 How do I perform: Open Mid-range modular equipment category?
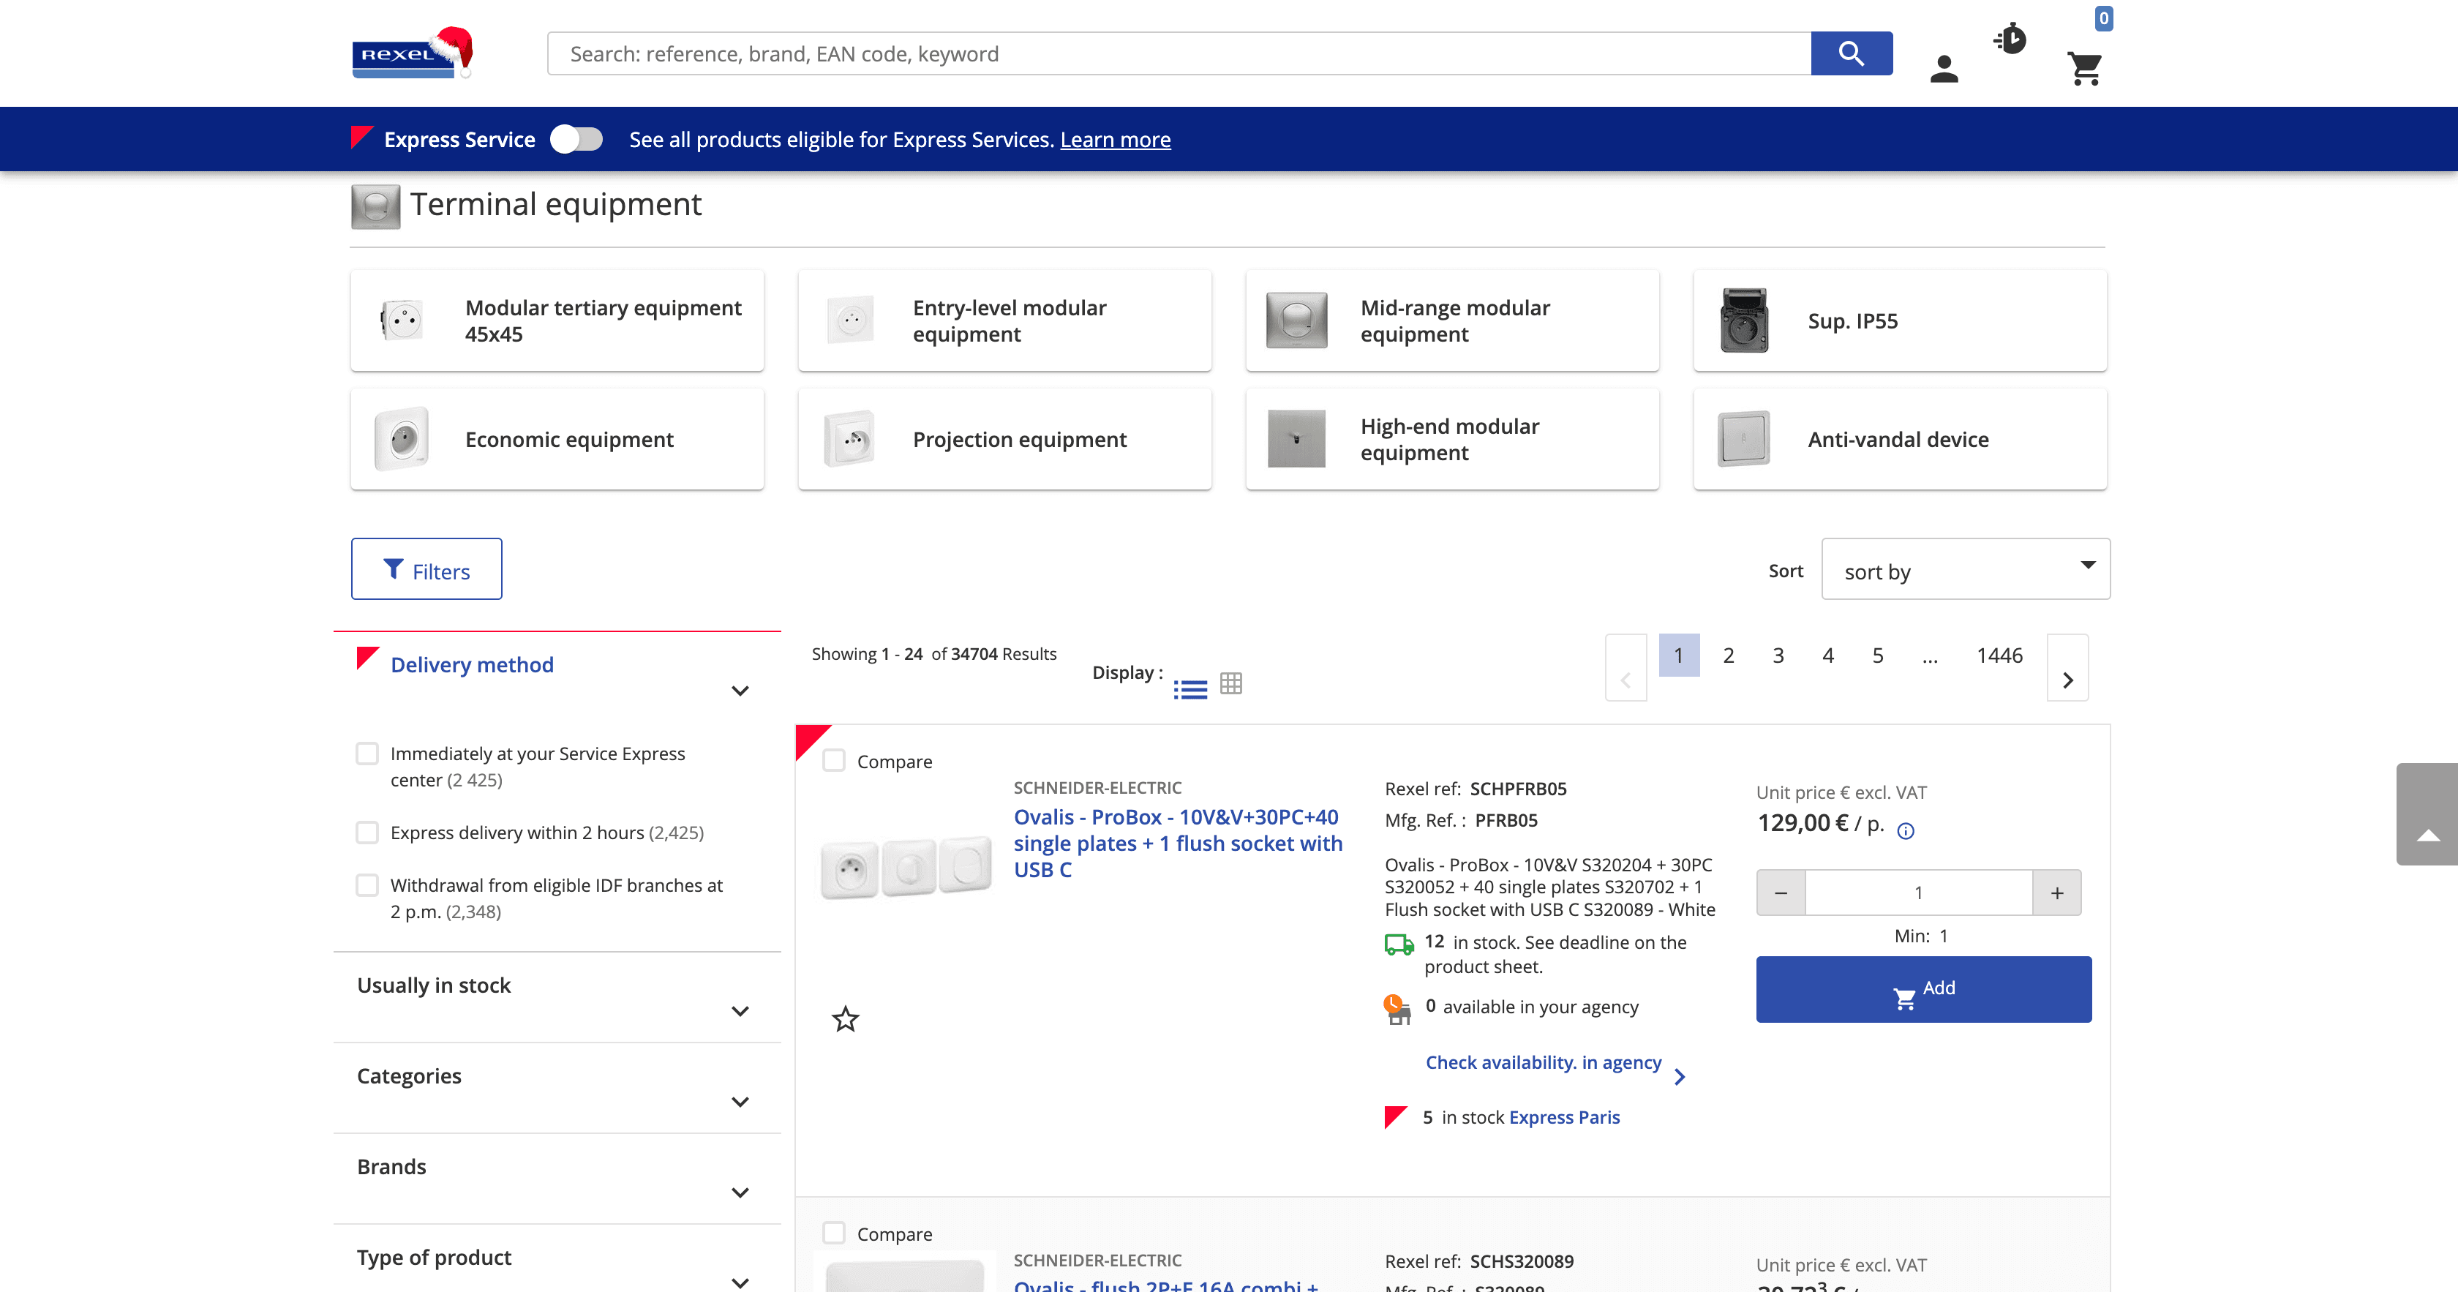pos(1452,320)
